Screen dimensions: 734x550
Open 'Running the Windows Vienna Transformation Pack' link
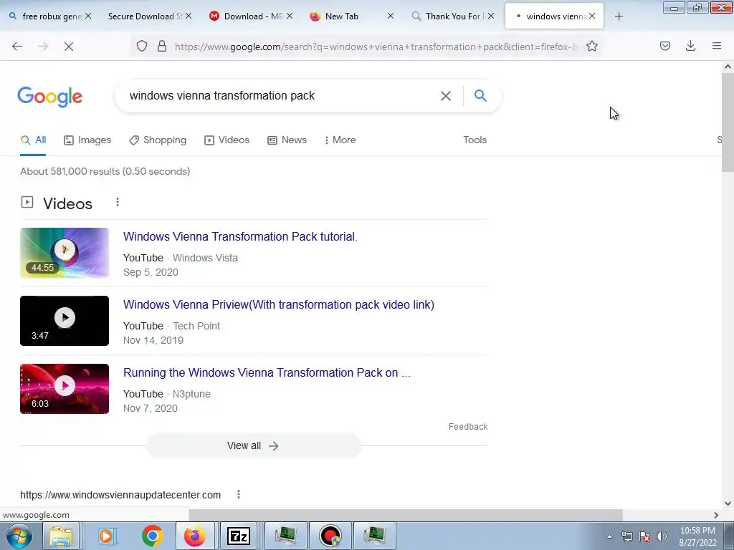click(x=267, y=372)
